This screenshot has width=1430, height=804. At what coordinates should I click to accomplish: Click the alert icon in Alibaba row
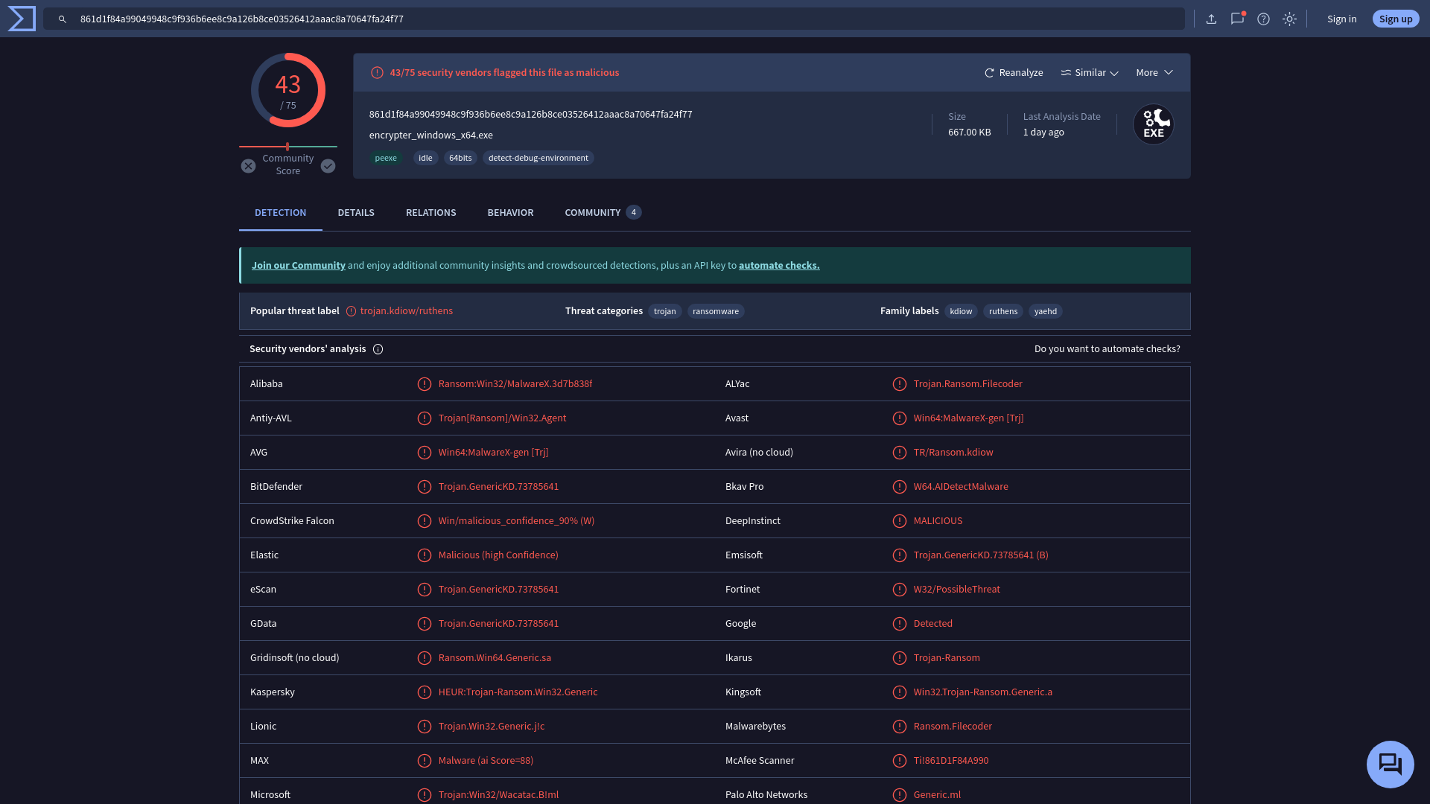(x=425, y=384)
